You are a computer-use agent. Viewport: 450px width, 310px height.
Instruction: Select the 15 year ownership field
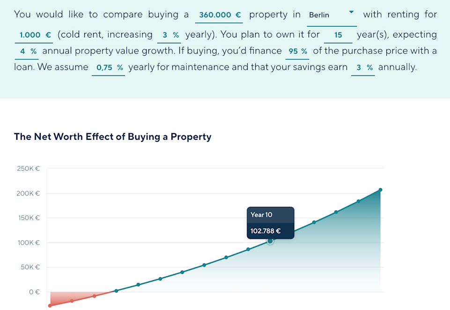click(x=338, y=35)
